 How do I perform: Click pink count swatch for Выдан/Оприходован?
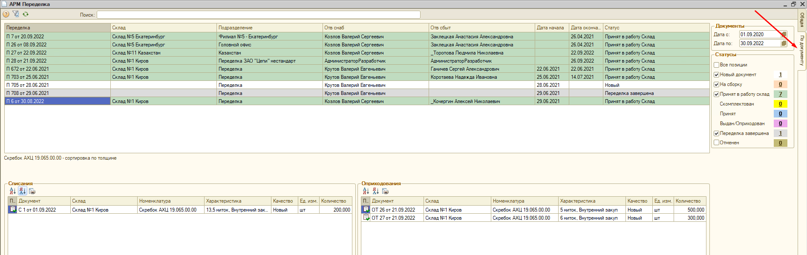pos(780,123)
